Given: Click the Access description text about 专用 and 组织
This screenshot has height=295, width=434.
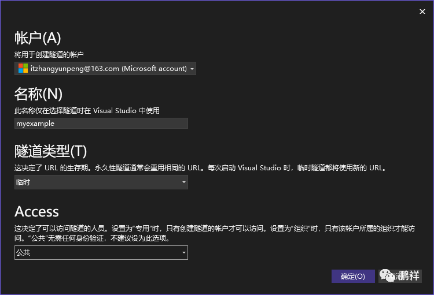Looking at the screenshot, I should click(215, 233).
